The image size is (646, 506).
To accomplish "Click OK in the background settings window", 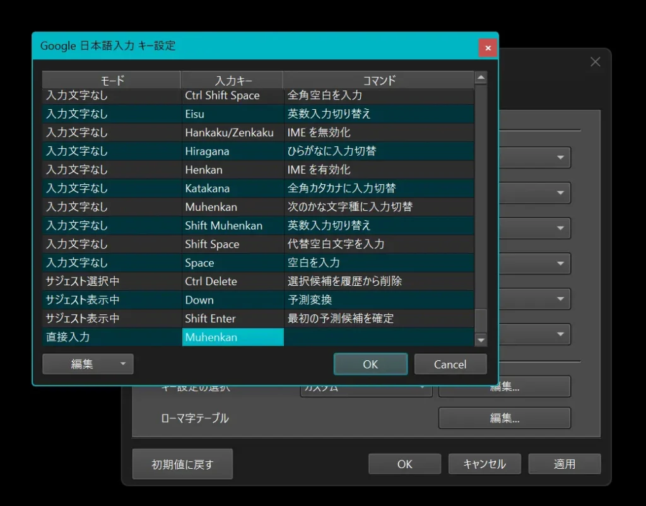I will (x=404, y=464).
